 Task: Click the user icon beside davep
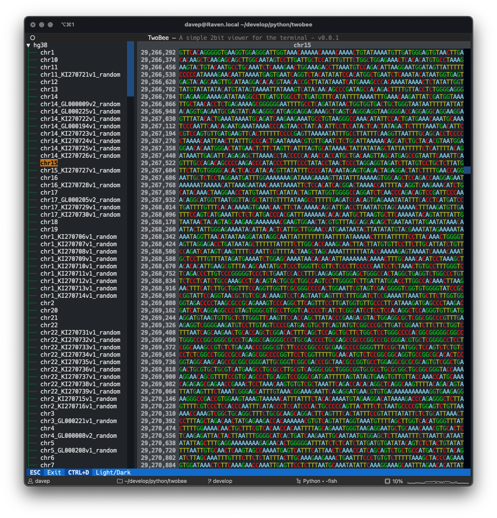tap(30, 481)
